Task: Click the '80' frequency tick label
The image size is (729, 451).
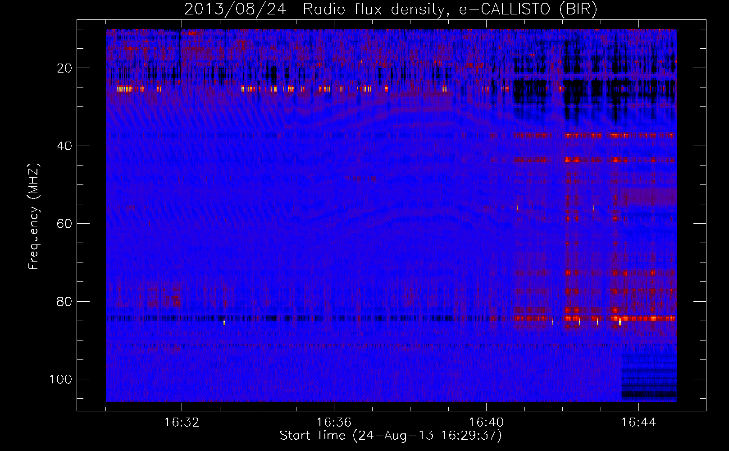Action: 64,302
